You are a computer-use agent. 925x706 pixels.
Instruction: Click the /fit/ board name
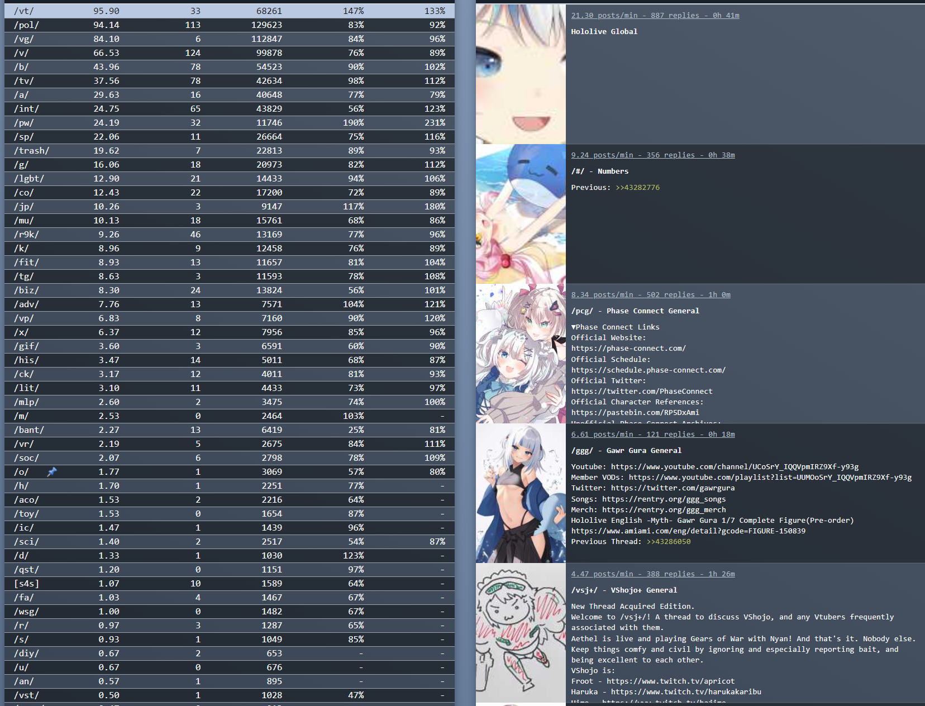[26, 263]
